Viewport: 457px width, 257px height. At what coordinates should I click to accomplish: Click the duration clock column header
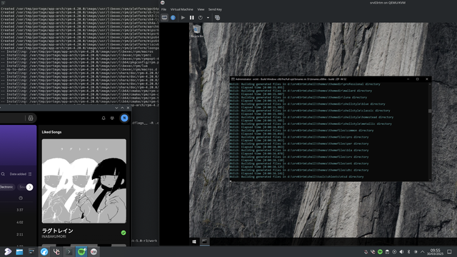21,198
